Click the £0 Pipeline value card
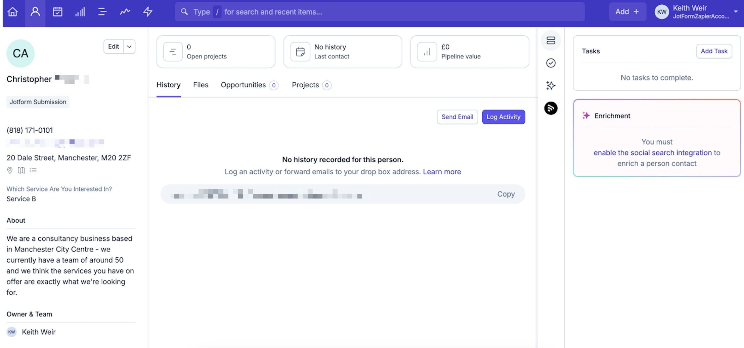 (x=470, y=52)
